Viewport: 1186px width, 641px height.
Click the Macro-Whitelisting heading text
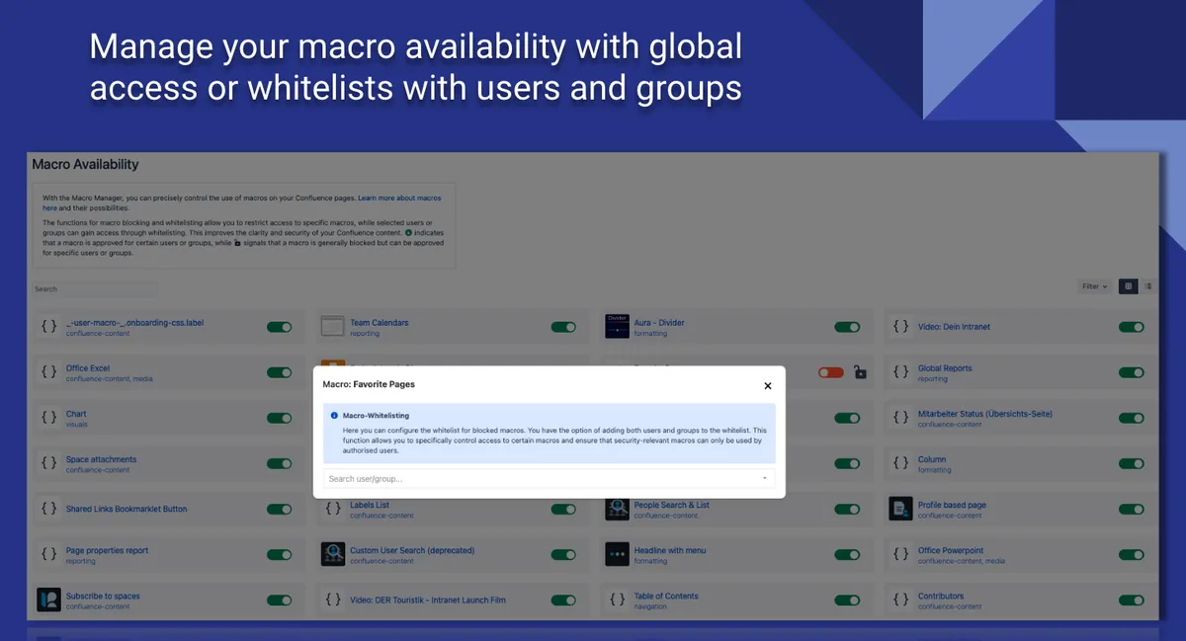click(376, 416)
